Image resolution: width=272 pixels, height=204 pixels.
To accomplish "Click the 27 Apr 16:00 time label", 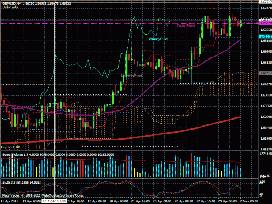I will (206, 201).
